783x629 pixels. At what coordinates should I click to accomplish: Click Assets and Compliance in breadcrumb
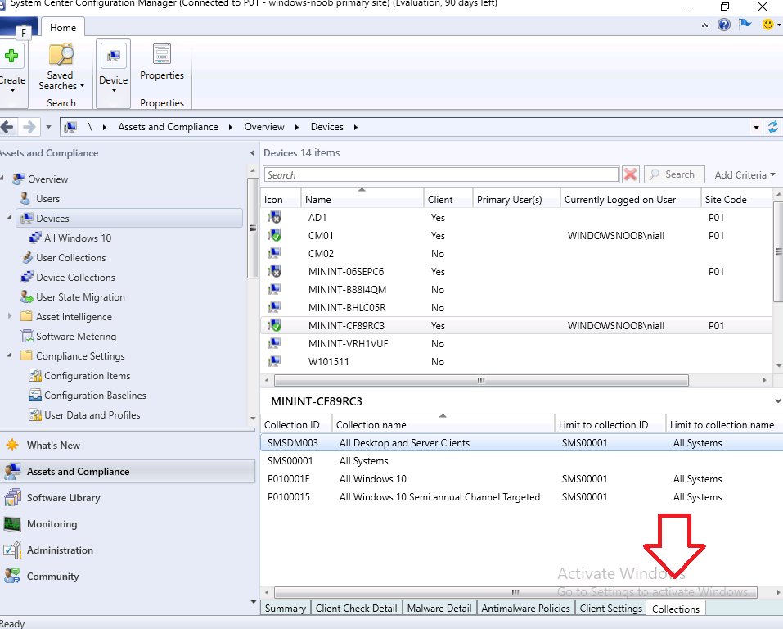(x=168, y=127)
